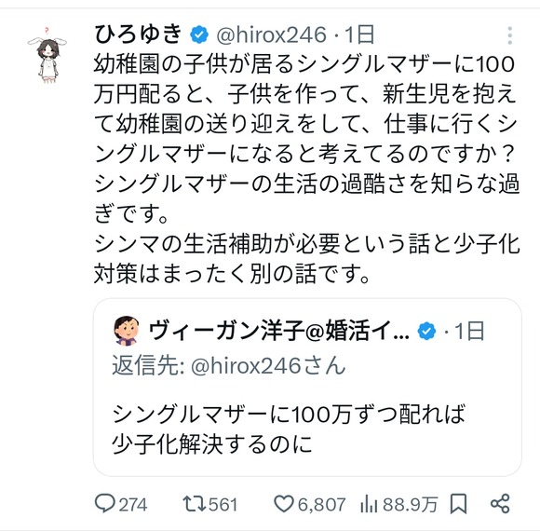The height and width of the screenshot is (531, 540).
Task: Click quoted user's verified badge
Action: point(426,331)
